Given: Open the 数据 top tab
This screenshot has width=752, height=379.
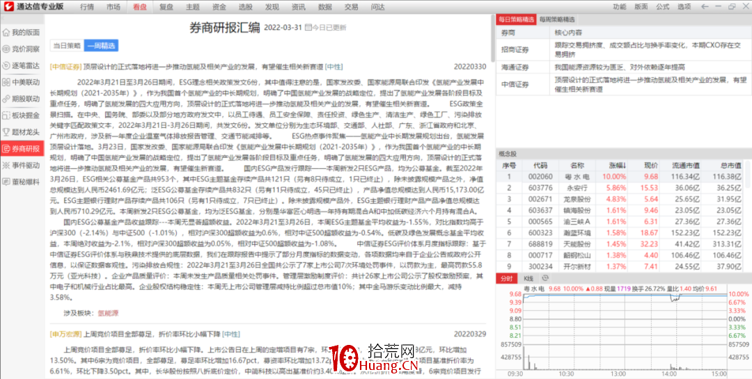Looking at the screenshot, I should point(324,7).
